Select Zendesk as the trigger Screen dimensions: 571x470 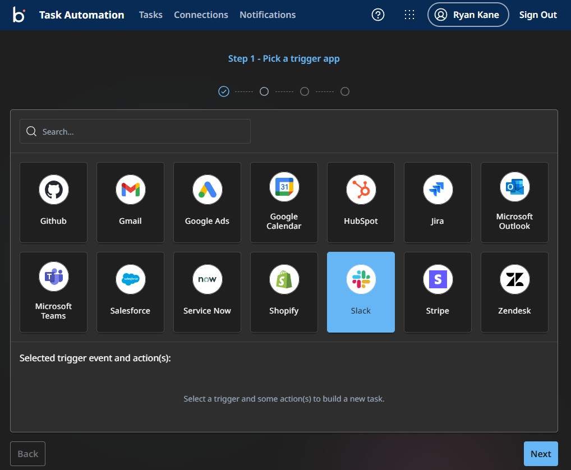(514, 292)
